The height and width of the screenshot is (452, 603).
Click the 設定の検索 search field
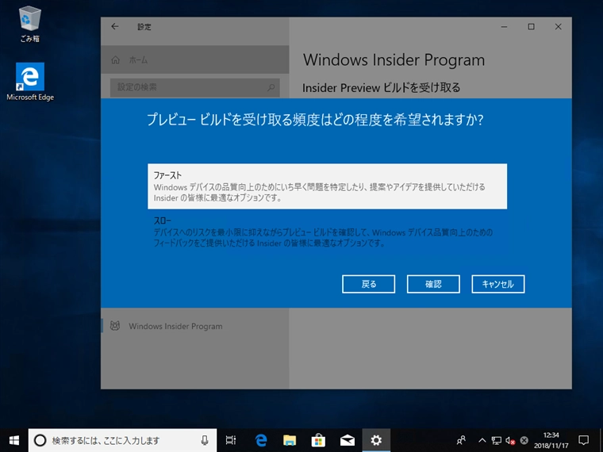[195, 87]
